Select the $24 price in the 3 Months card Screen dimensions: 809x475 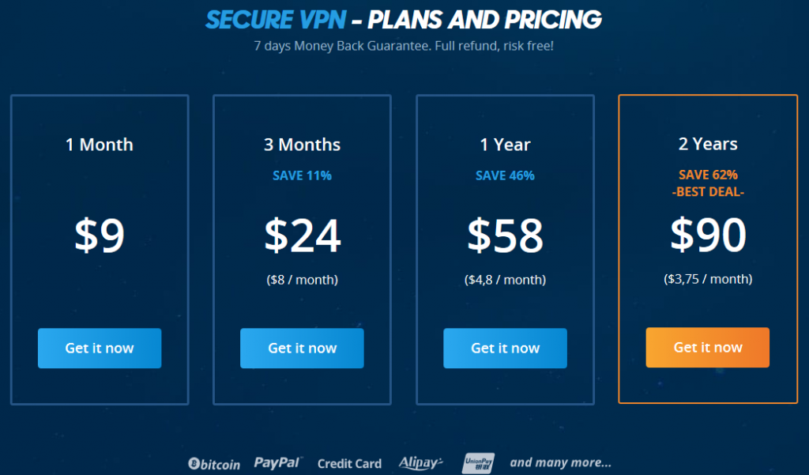[303, 235]
